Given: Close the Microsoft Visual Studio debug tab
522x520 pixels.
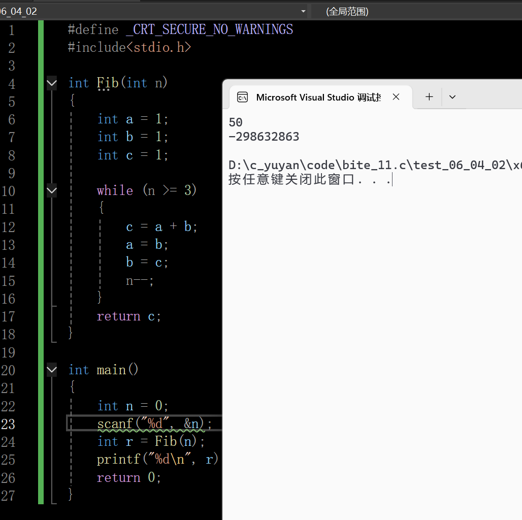Looking at the screenshot, I should tap(396, 97).
